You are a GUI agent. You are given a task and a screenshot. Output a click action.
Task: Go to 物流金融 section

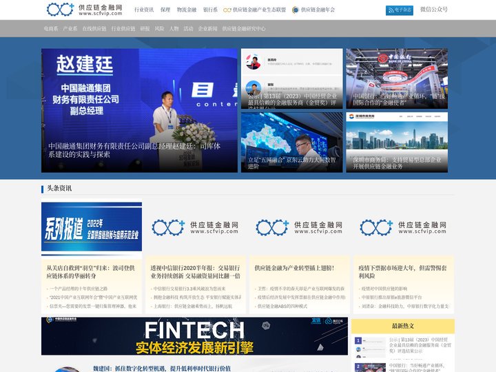(187, 10)
